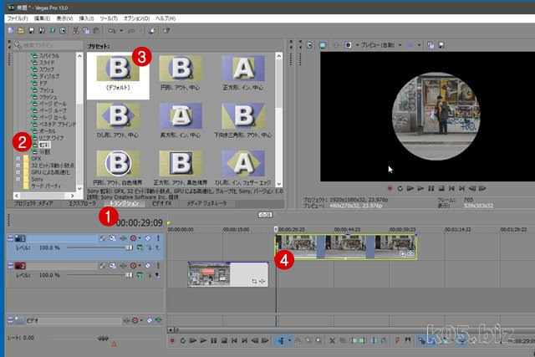This screenshot has width=535, height=357.
Task: Click preview on external monitor icon
Action: 322,45
